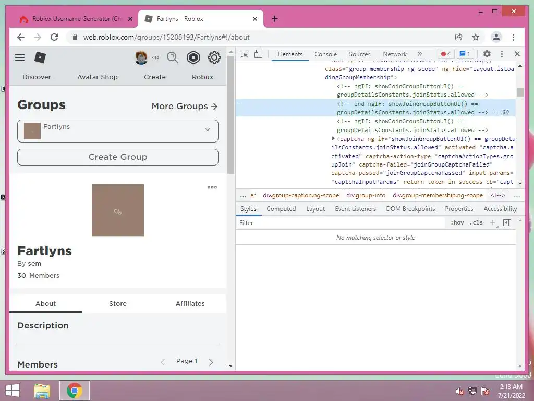Select the group About tab

[46, 303]
